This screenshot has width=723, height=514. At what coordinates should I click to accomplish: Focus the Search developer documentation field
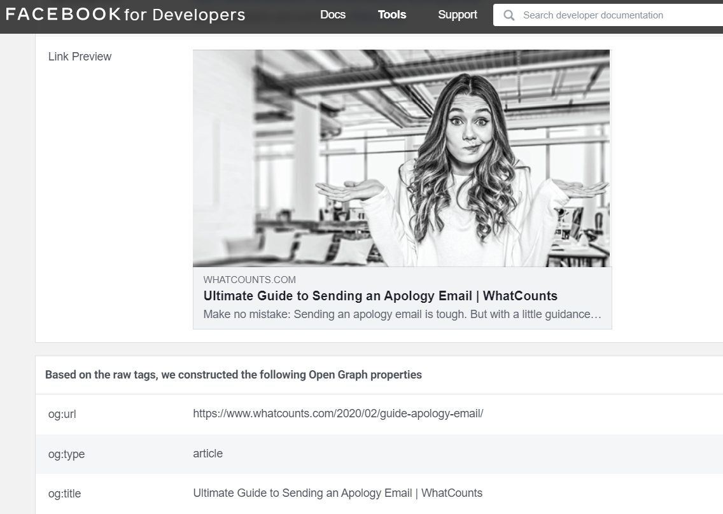(x=611, y=15)
